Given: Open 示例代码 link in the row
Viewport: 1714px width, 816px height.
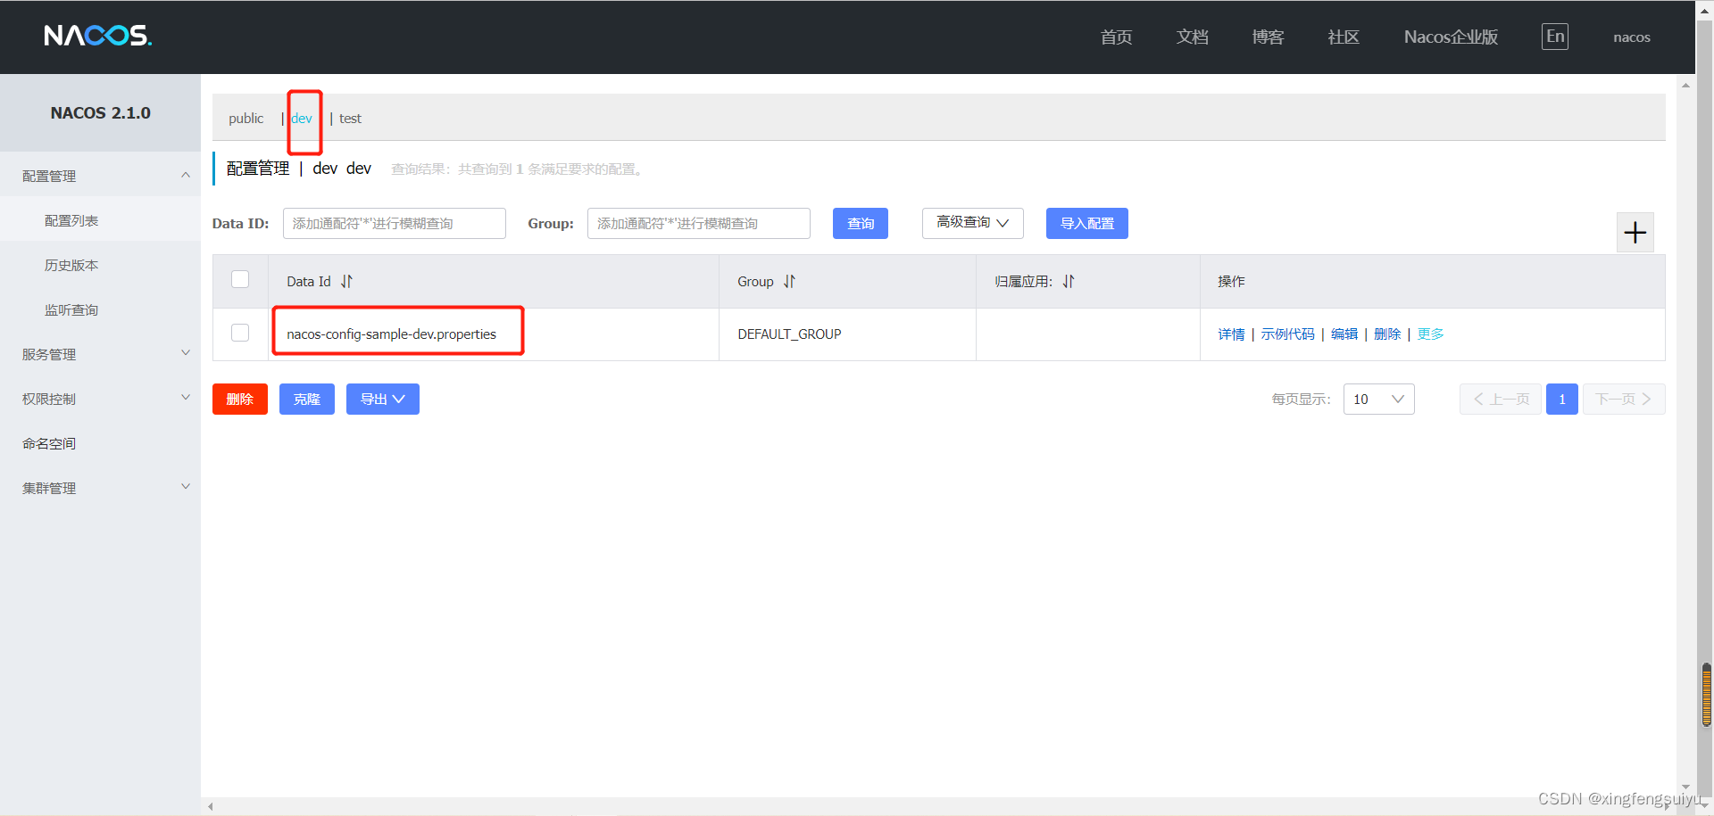Looking at the screenshot, I should (1287, 334).
